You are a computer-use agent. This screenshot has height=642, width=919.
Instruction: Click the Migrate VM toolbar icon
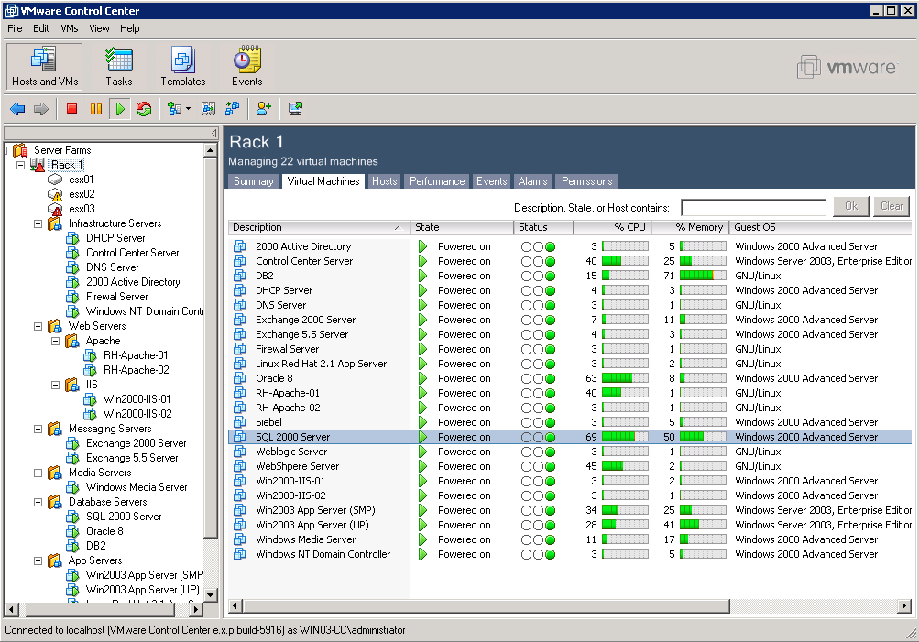tap(232, 109)
